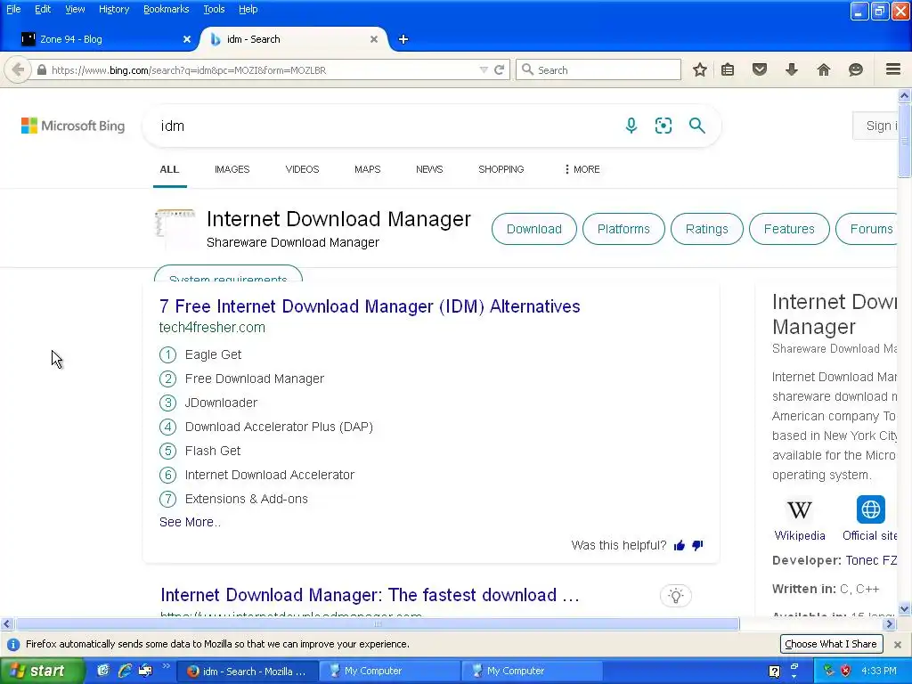Viewport: 912px width, 684px height.
Task: Click the lightbulb icon beside second result
Action: (x=676, y=596)
